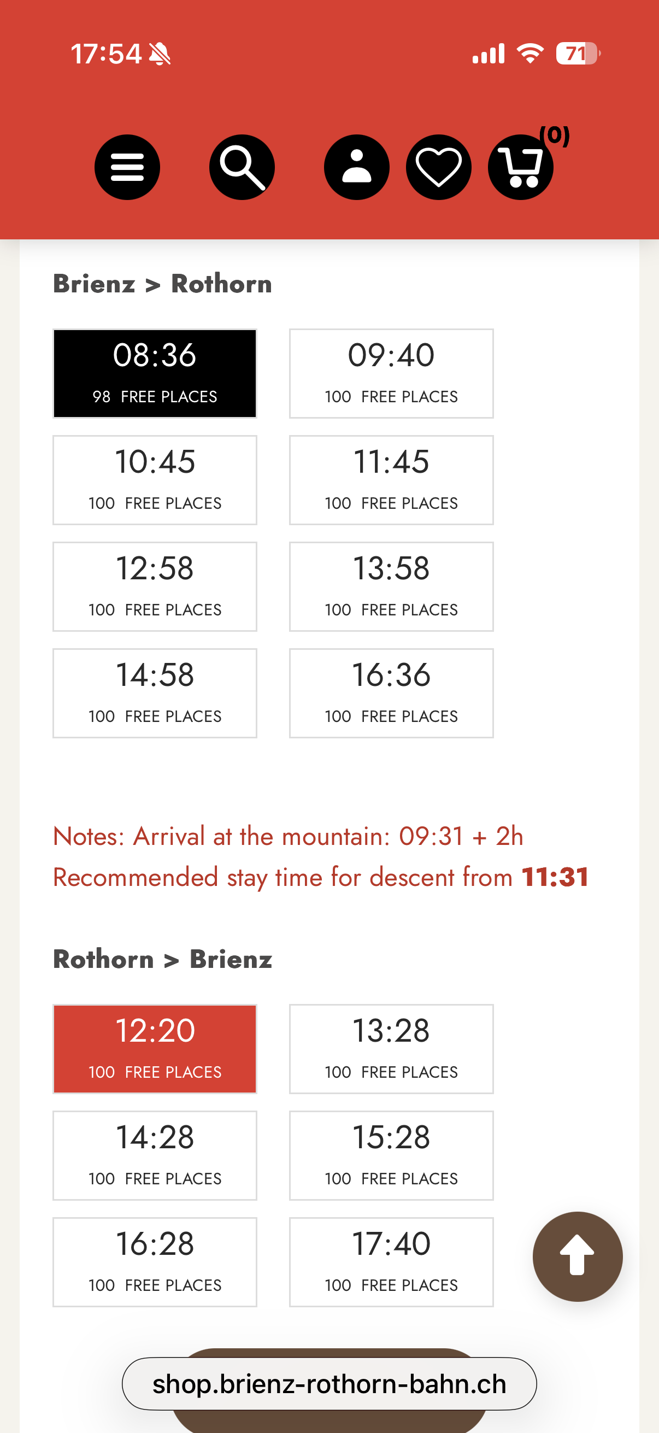Tap the shop.brienz-rothorn-bahn.ch address bar
This screenshot has width=659, height=1433.
(329, 1383)
